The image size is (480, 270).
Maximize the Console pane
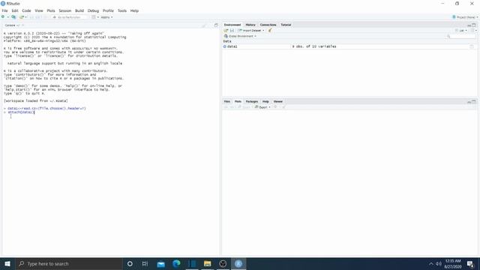[216, 25]
